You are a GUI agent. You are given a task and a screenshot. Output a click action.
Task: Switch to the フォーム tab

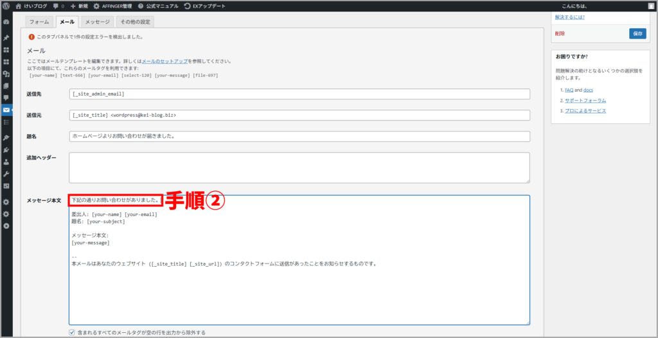pyautogui.click(x=39, y=22)
